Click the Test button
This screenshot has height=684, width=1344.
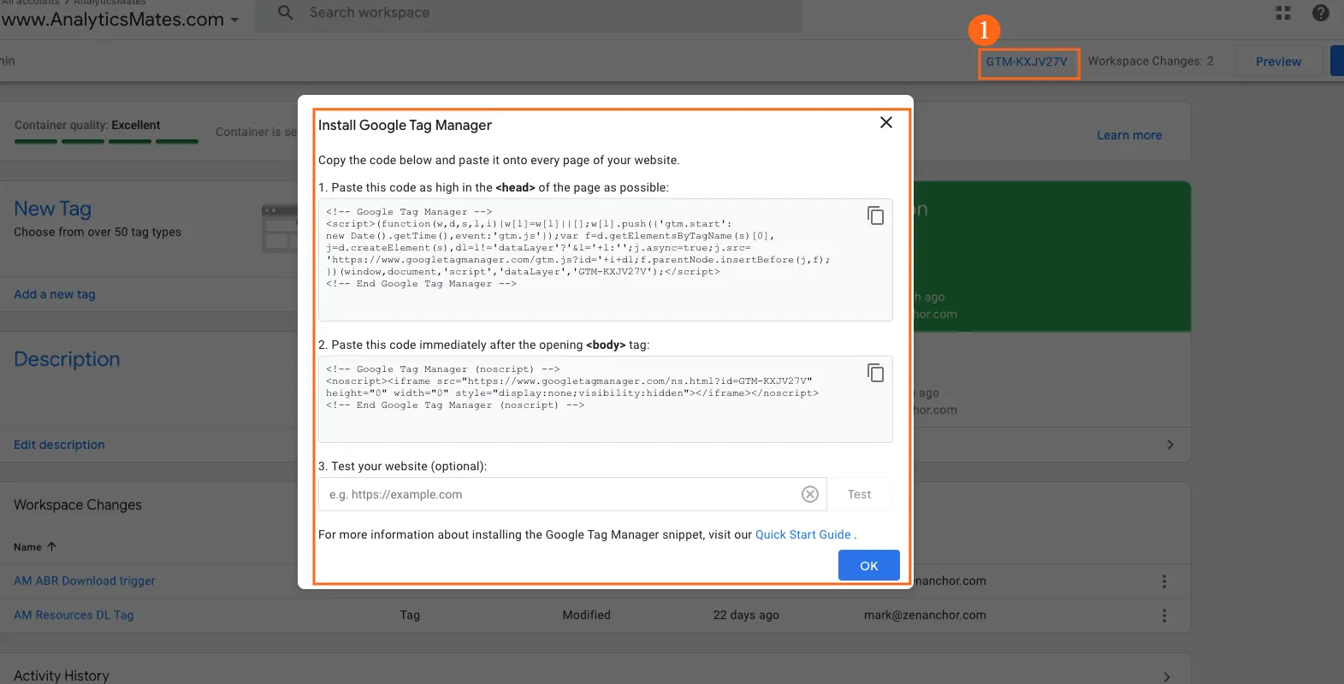860,494
